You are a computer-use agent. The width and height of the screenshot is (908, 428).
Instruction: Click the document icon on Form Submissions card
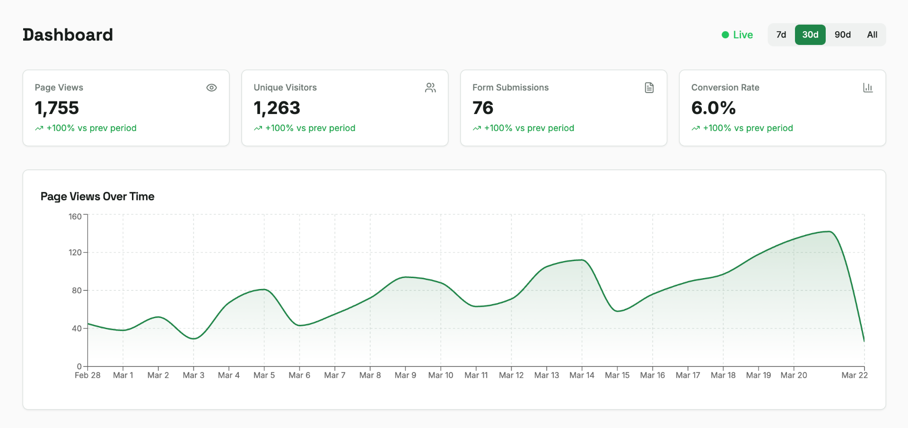pyautogui.click(x=649, y=87)
